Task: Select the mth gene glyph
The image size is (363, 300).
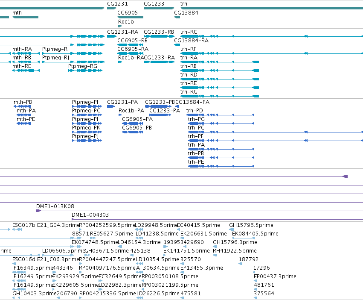Action: (x=25, y=17)
